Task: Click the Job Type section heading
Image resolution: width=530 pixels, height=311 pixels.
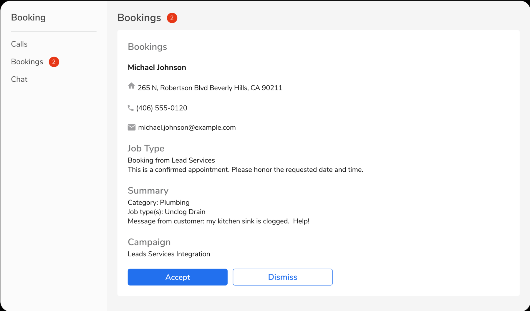Action: 146,148
